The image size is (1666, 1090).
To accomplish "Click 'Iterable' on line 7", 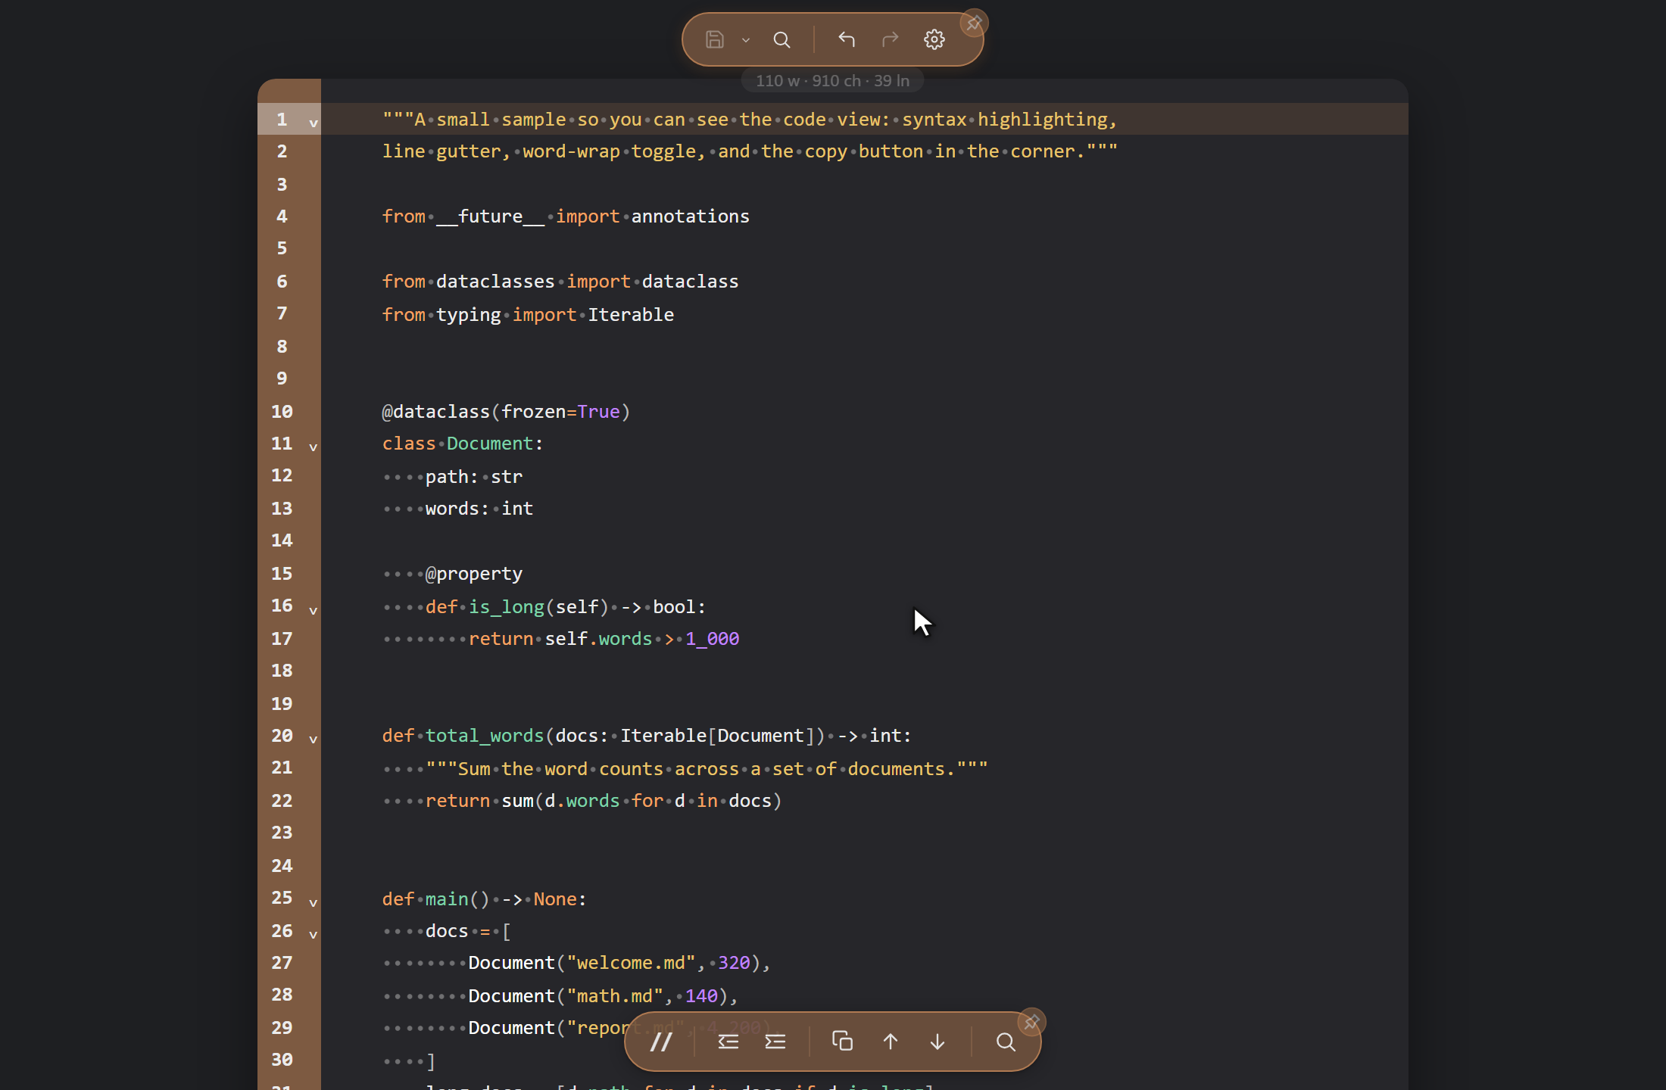I will [x=631, y=315].
